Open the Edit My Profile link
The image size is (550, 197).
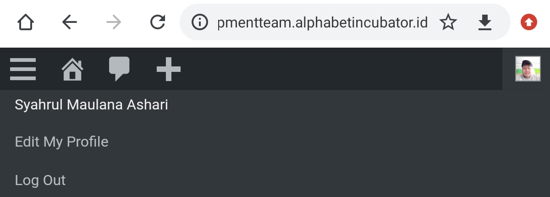point(62,142)
